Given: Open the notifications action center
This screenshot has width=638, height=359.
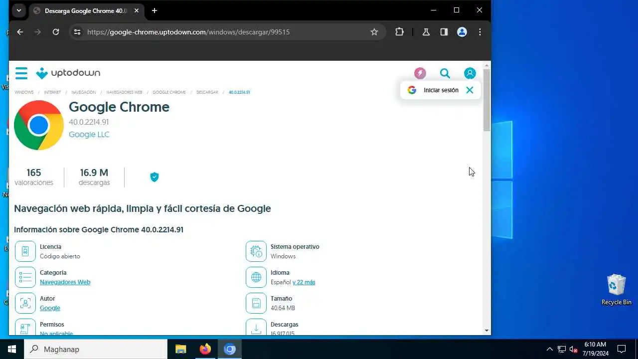Looking at the screenshot, I should coord(622,349).
